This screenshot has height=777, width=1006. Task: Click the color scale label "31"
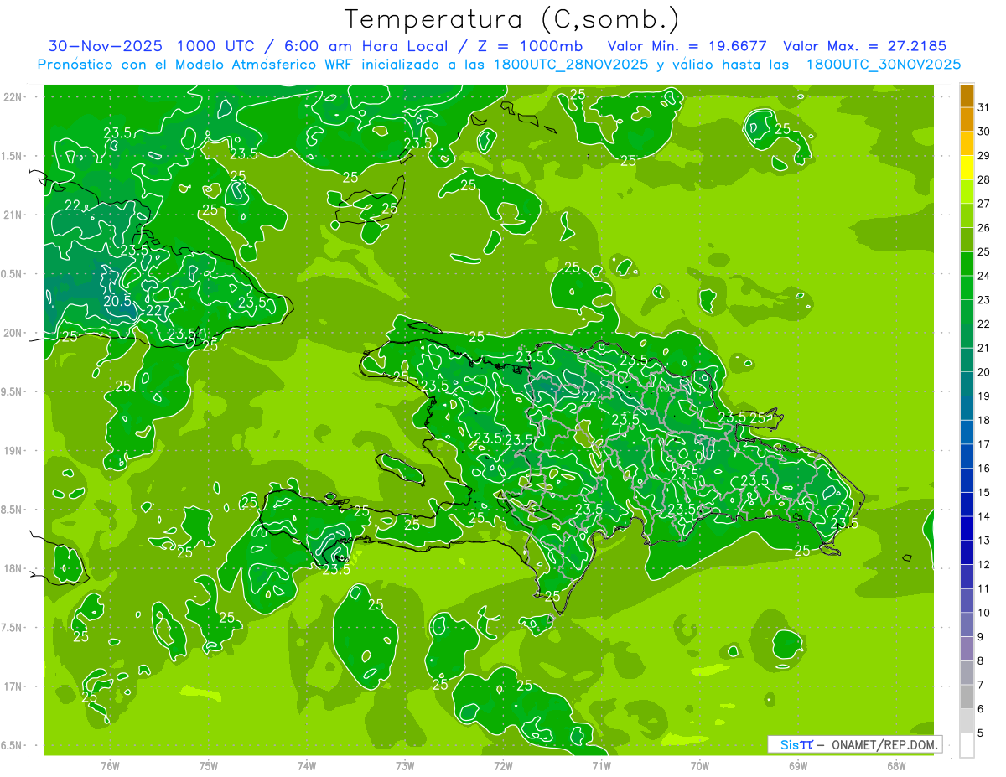tap(983, 106)
